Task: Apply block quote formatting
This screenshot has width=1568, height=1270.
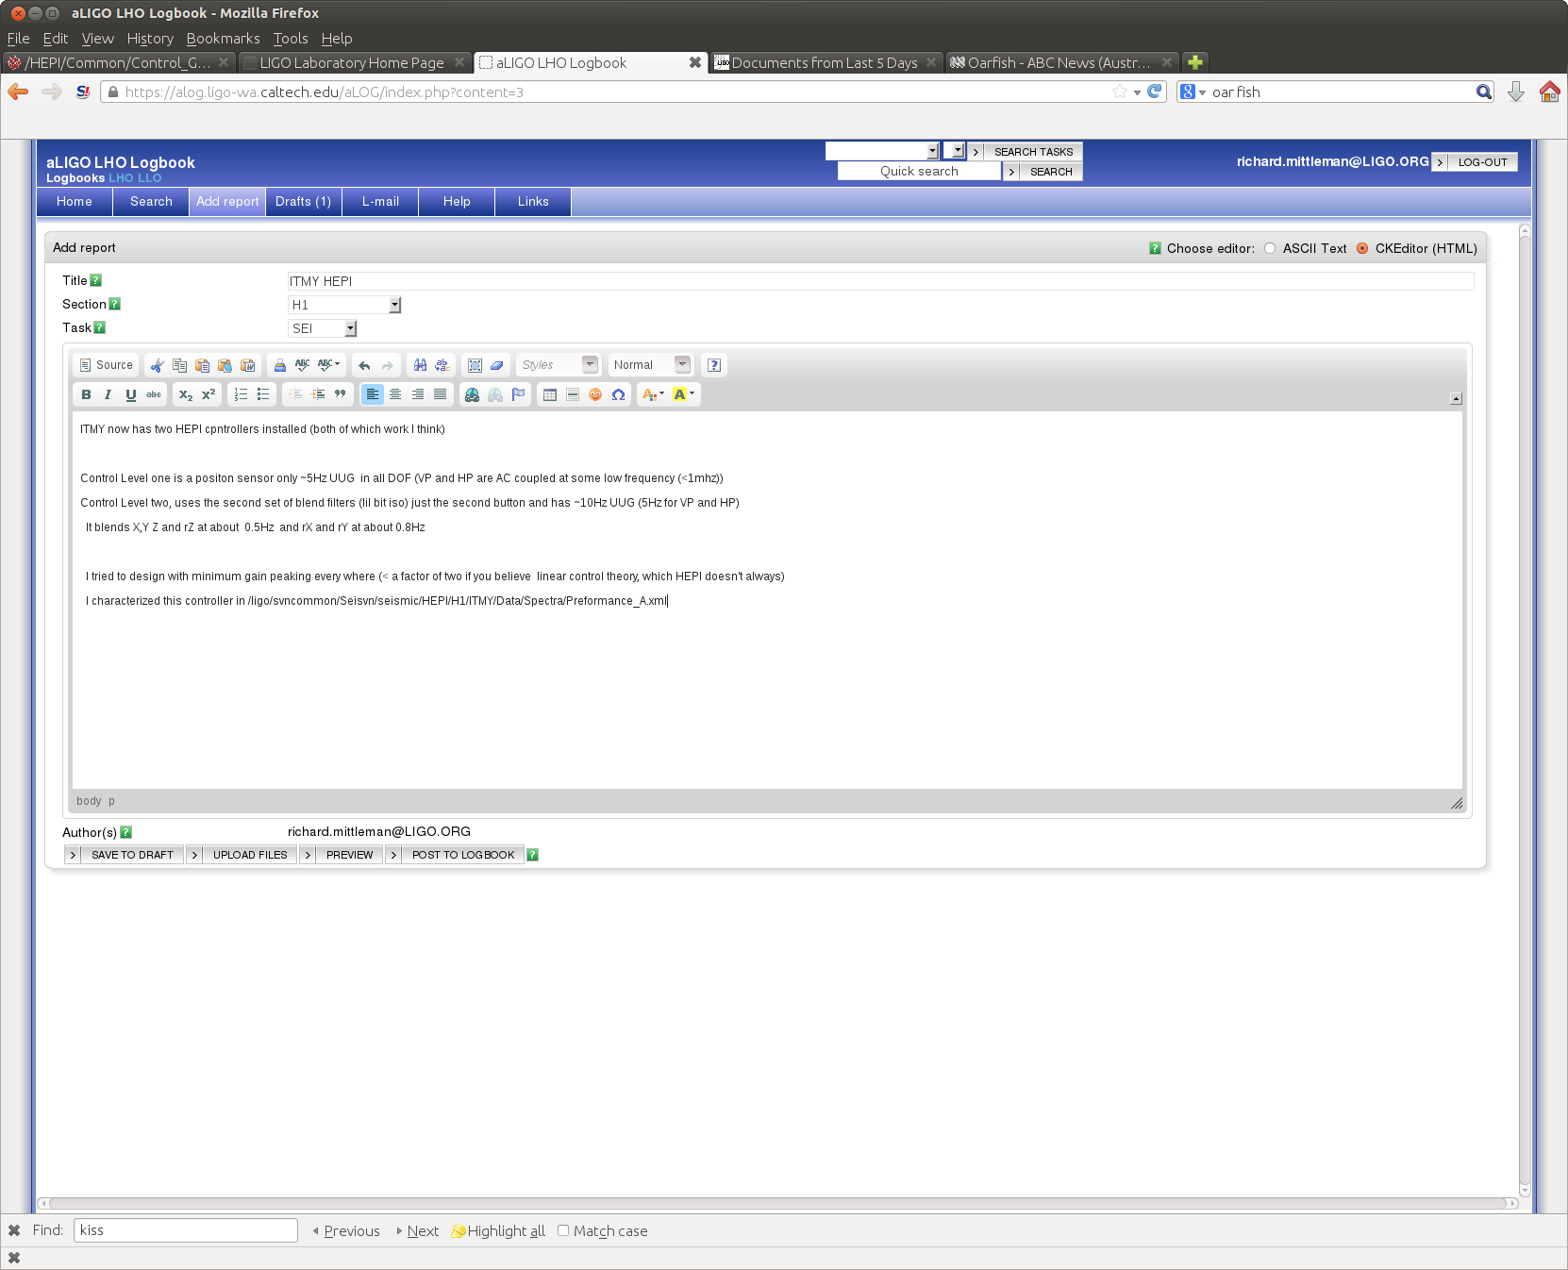Action: (x=341, y=394)
